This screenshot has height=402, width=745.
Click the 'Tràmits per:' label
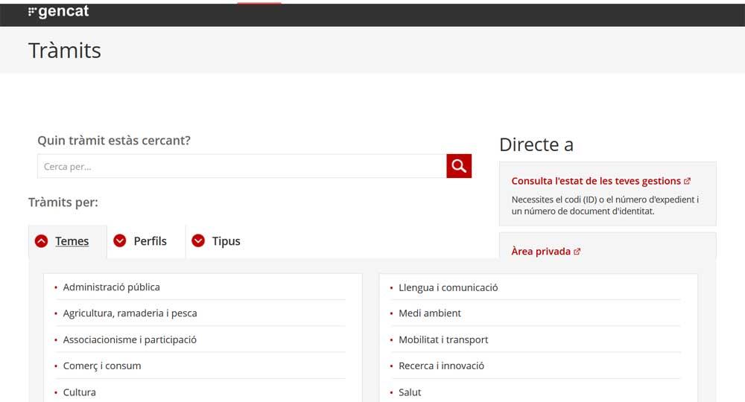(x=63, y=202)
